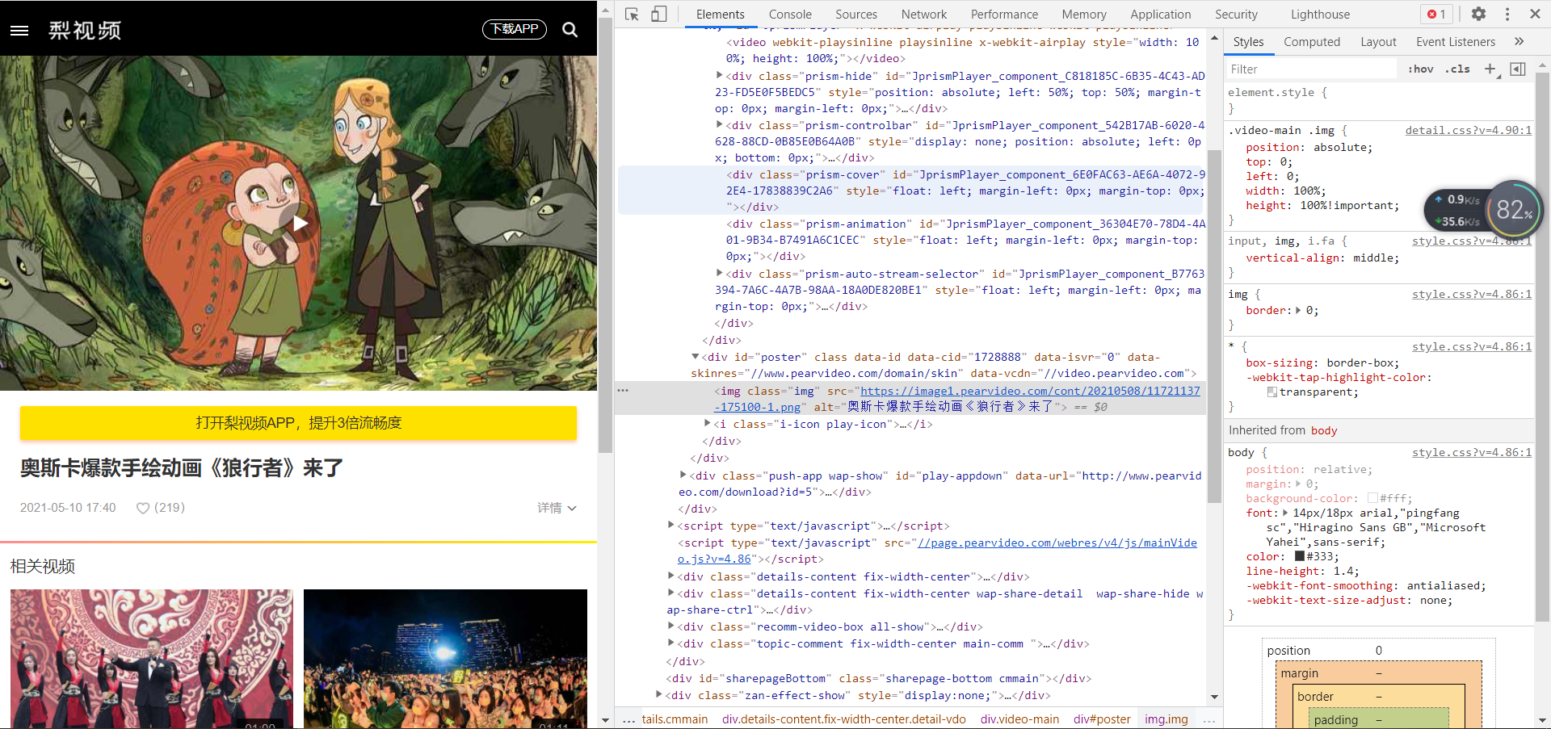Select div.video-main breadcrumb item
This screenshot has width=1551, height=729.
click(1019, 719)
